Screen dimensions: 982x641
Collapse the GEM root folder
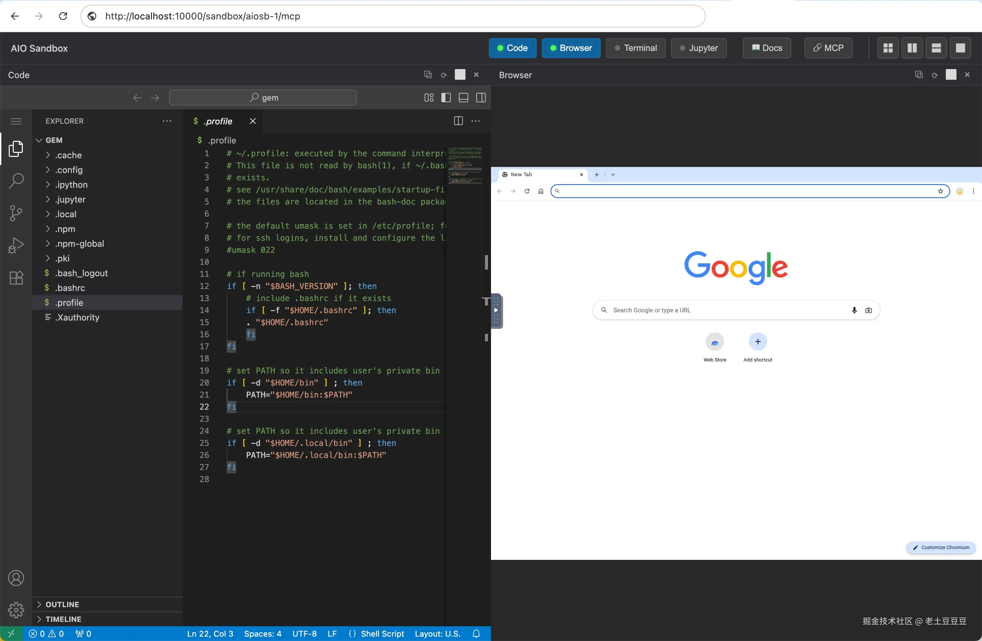click(54, 140)
